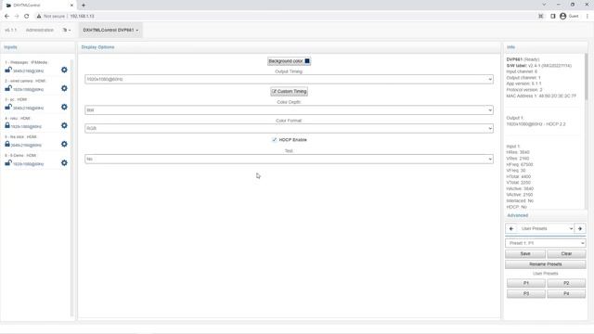The height and width of the screenshot is (334, 594).
Task: Click the browser forward arrow
Action: (17, 17)
